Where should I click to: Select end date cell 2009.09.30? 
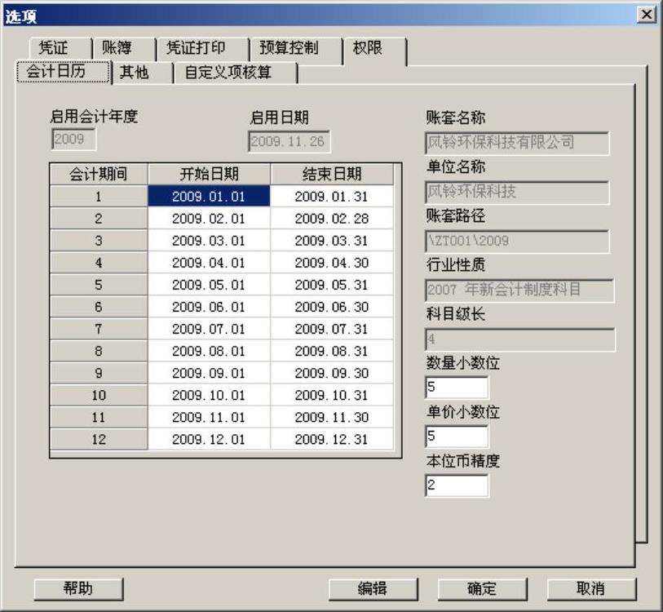pyautogui.click(x=332, y=373)
